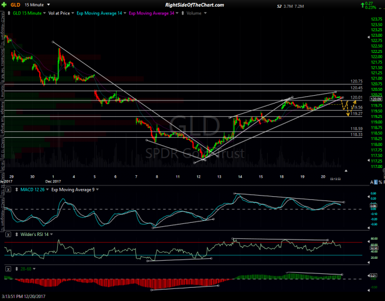Click the 120.45 horizontal line label
Image resolution: width=385 pixels, height=301 pixels.
tap(357, 88)
